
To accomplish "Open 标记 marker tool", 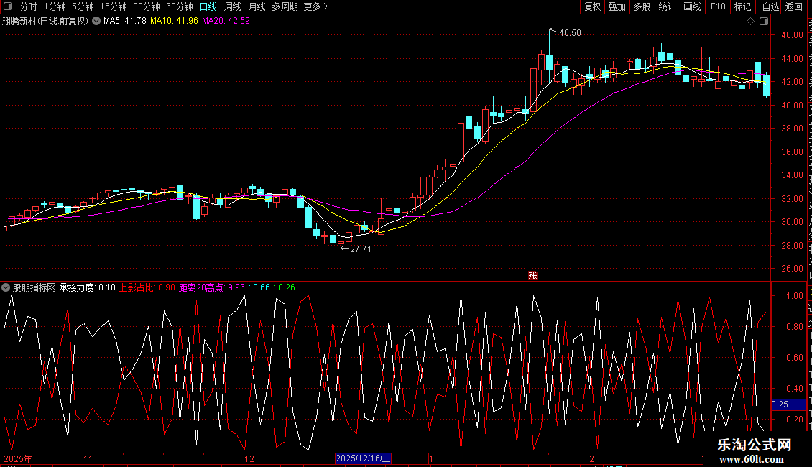I will click(x=742, y=6).
